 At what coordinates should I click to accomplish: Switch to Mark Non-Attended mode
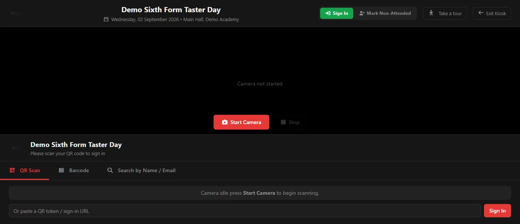[x=385, y=13]
